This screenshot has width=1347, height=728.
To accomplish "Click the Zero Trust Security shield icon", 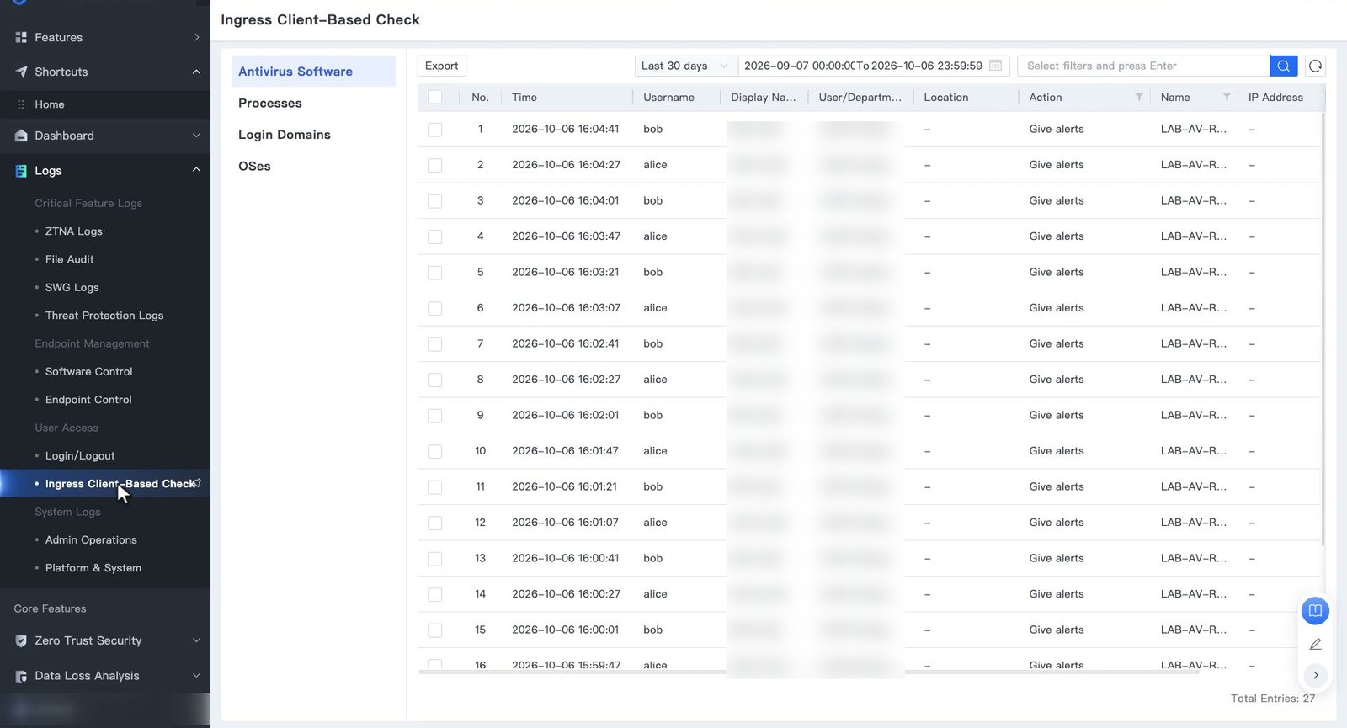I will 21,640.
